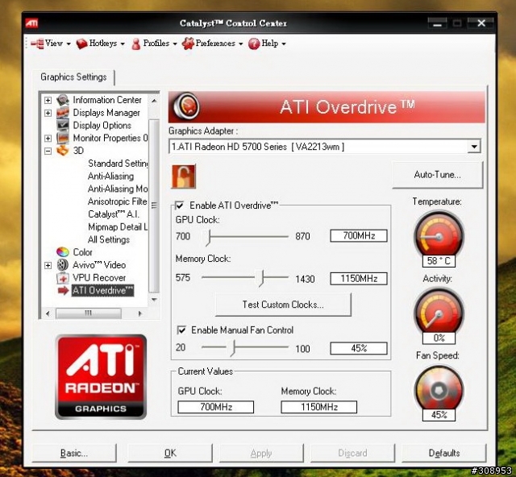Click tree scrollbar up arrow
Image resolution: width=516 pixels, height=477 pixels.
154,101
